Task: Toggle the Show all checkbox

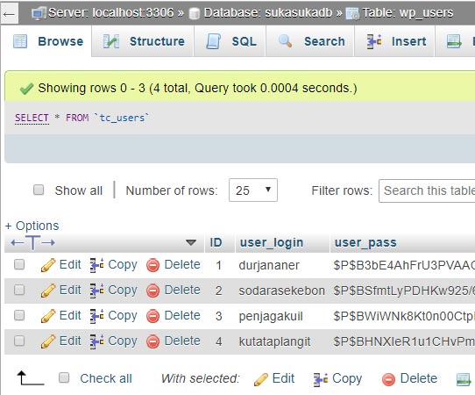Action: tap(39, 190)
